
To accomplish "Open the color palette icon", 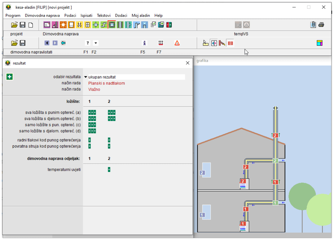I will [319, 43].
